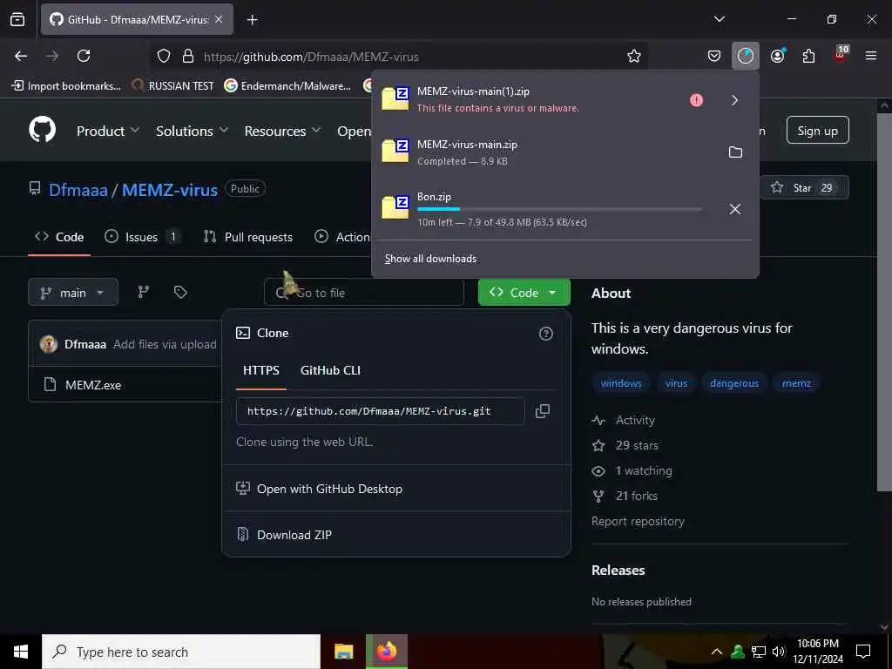Show MEMZ-virus-main.zip in folder
Screen dimensions: 892x669
(735, 152)
